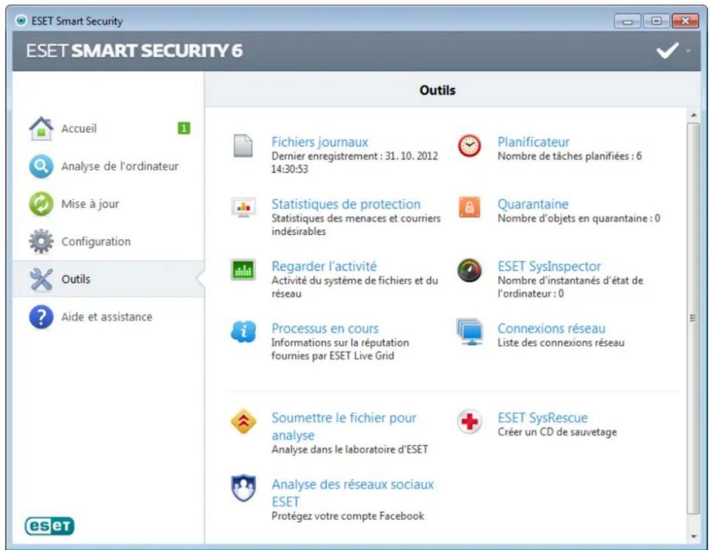Open Analyse de l'ordinateur in sidebar
The height and width of the screenshot is (550, 710).
coord(120,167)
